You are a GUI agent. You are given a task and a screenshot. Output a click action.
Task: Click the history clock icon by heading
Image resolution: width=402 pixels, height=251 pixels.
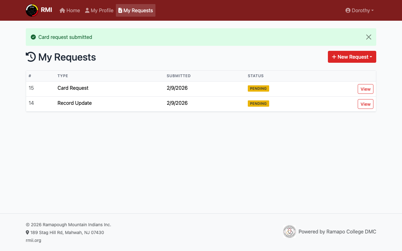31,57
